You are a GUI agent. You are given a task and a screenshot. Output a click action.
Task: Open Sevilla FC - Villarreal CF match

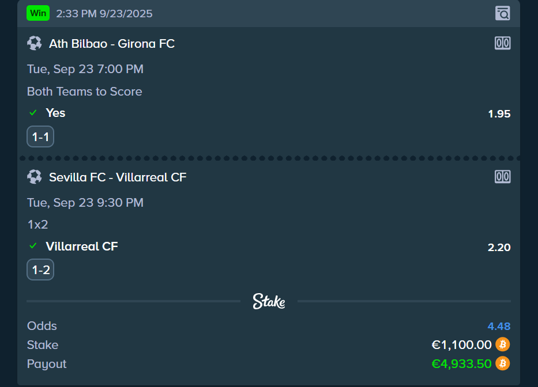pyautogui.click(x=118, y=177)
